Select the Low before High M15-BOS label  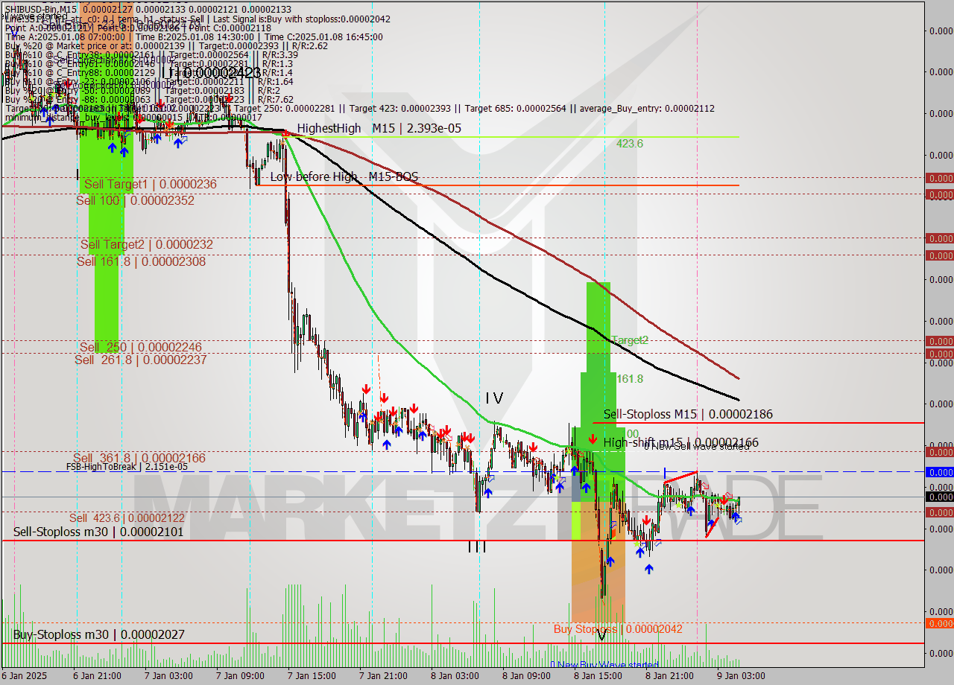click(344, 176)
